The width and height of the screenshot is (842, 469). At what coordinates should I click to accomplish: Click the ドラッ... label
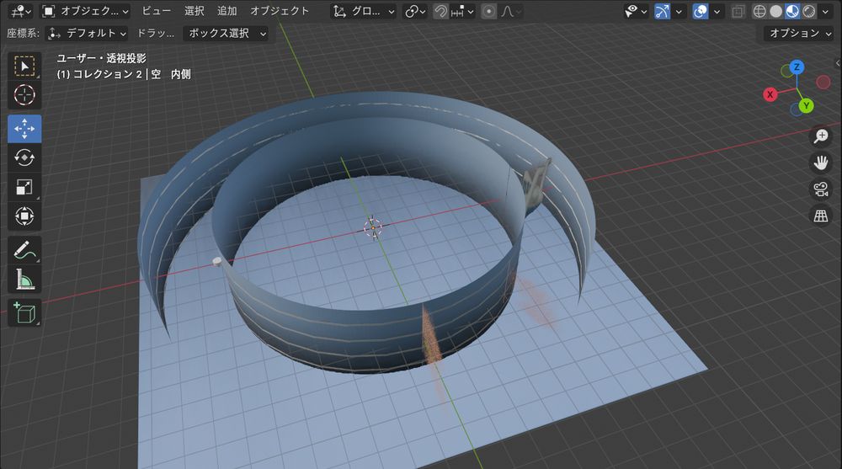[x=155, y=34]
